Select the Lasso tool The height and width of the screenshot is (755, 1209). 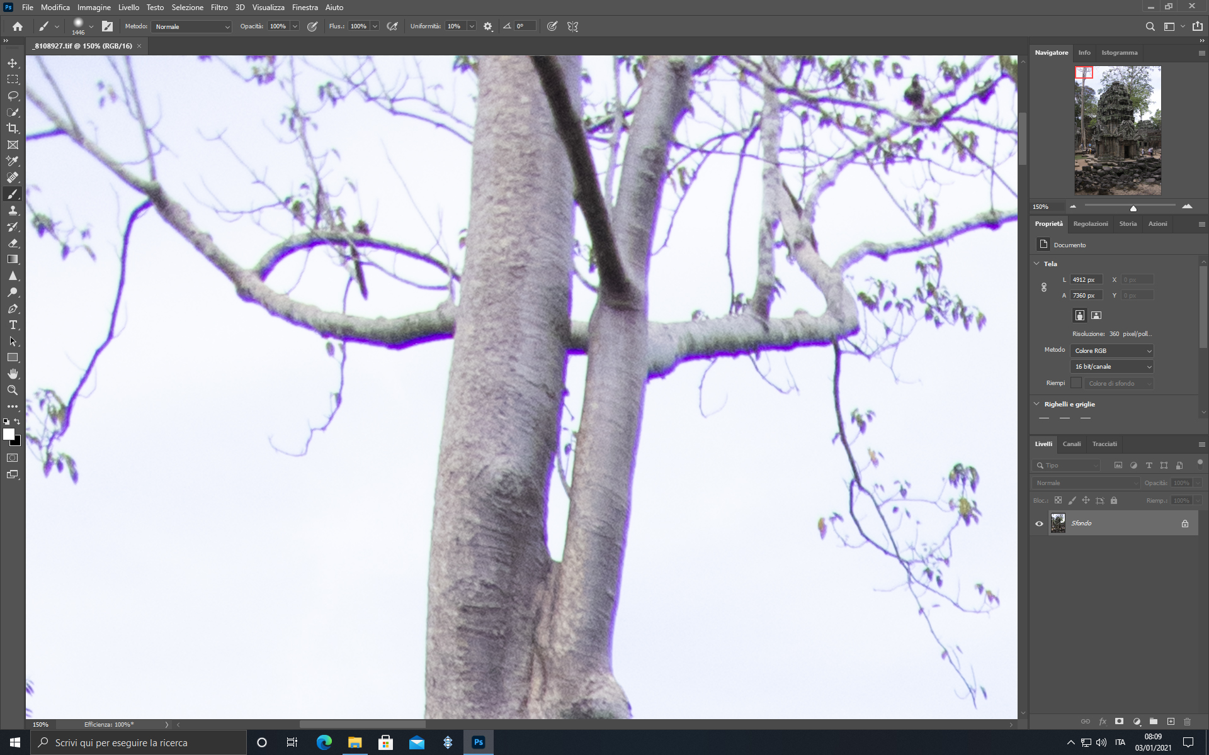click(13, 96)
